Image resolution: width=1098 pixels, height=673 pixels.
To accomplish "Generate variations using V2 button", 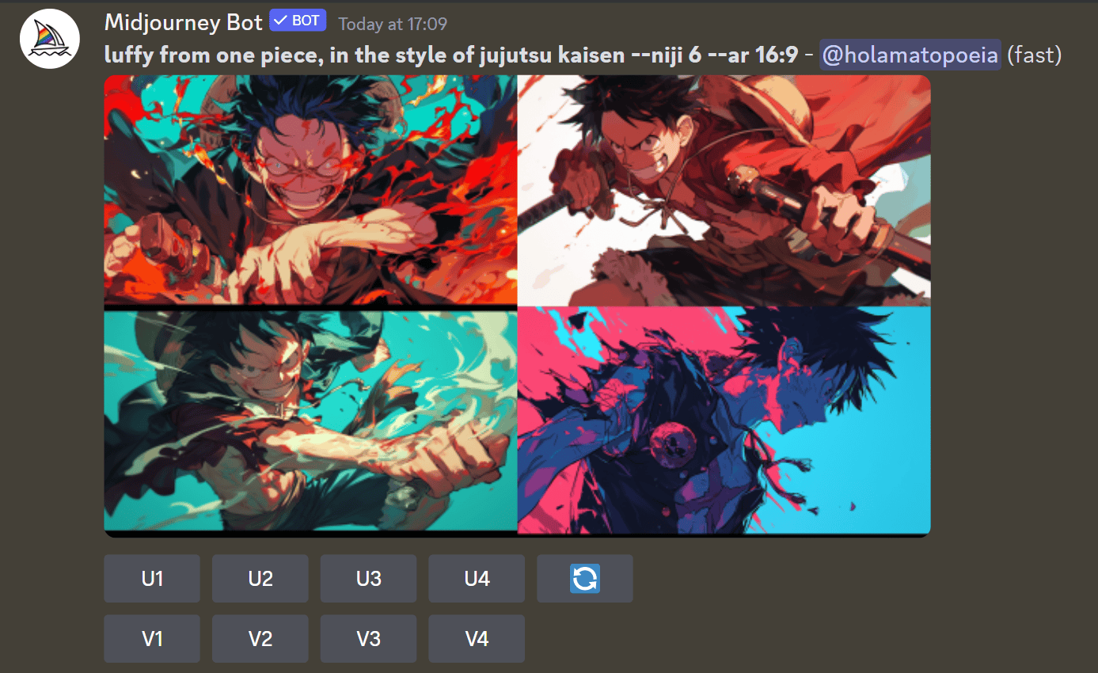I will 260,639.
